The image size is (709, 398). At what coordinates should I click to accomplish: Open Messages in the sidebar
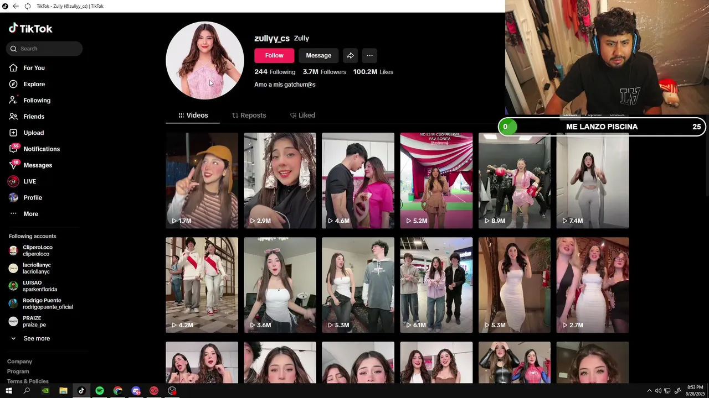pyautogui.click(x=30, y=165)
